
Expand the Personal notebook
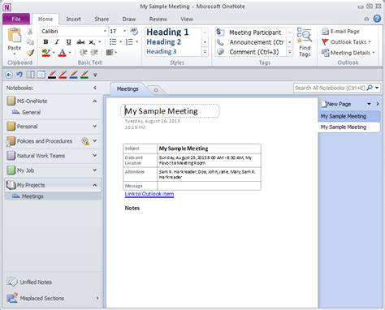click(95, 127)
